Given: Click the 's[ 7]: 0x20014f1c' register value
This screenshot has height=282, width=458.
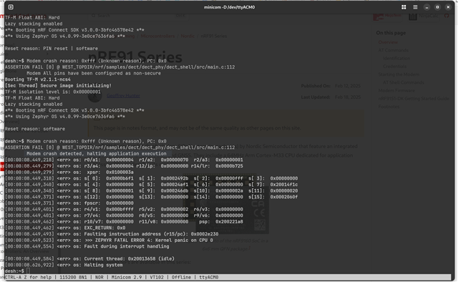Looking at the screenshot, I should pyautogui.click(x=273, y=185).
